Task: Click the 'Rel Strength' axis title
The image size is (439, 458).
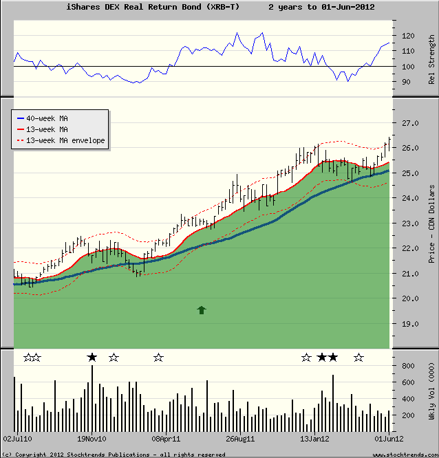Action: tap(431, 60)
